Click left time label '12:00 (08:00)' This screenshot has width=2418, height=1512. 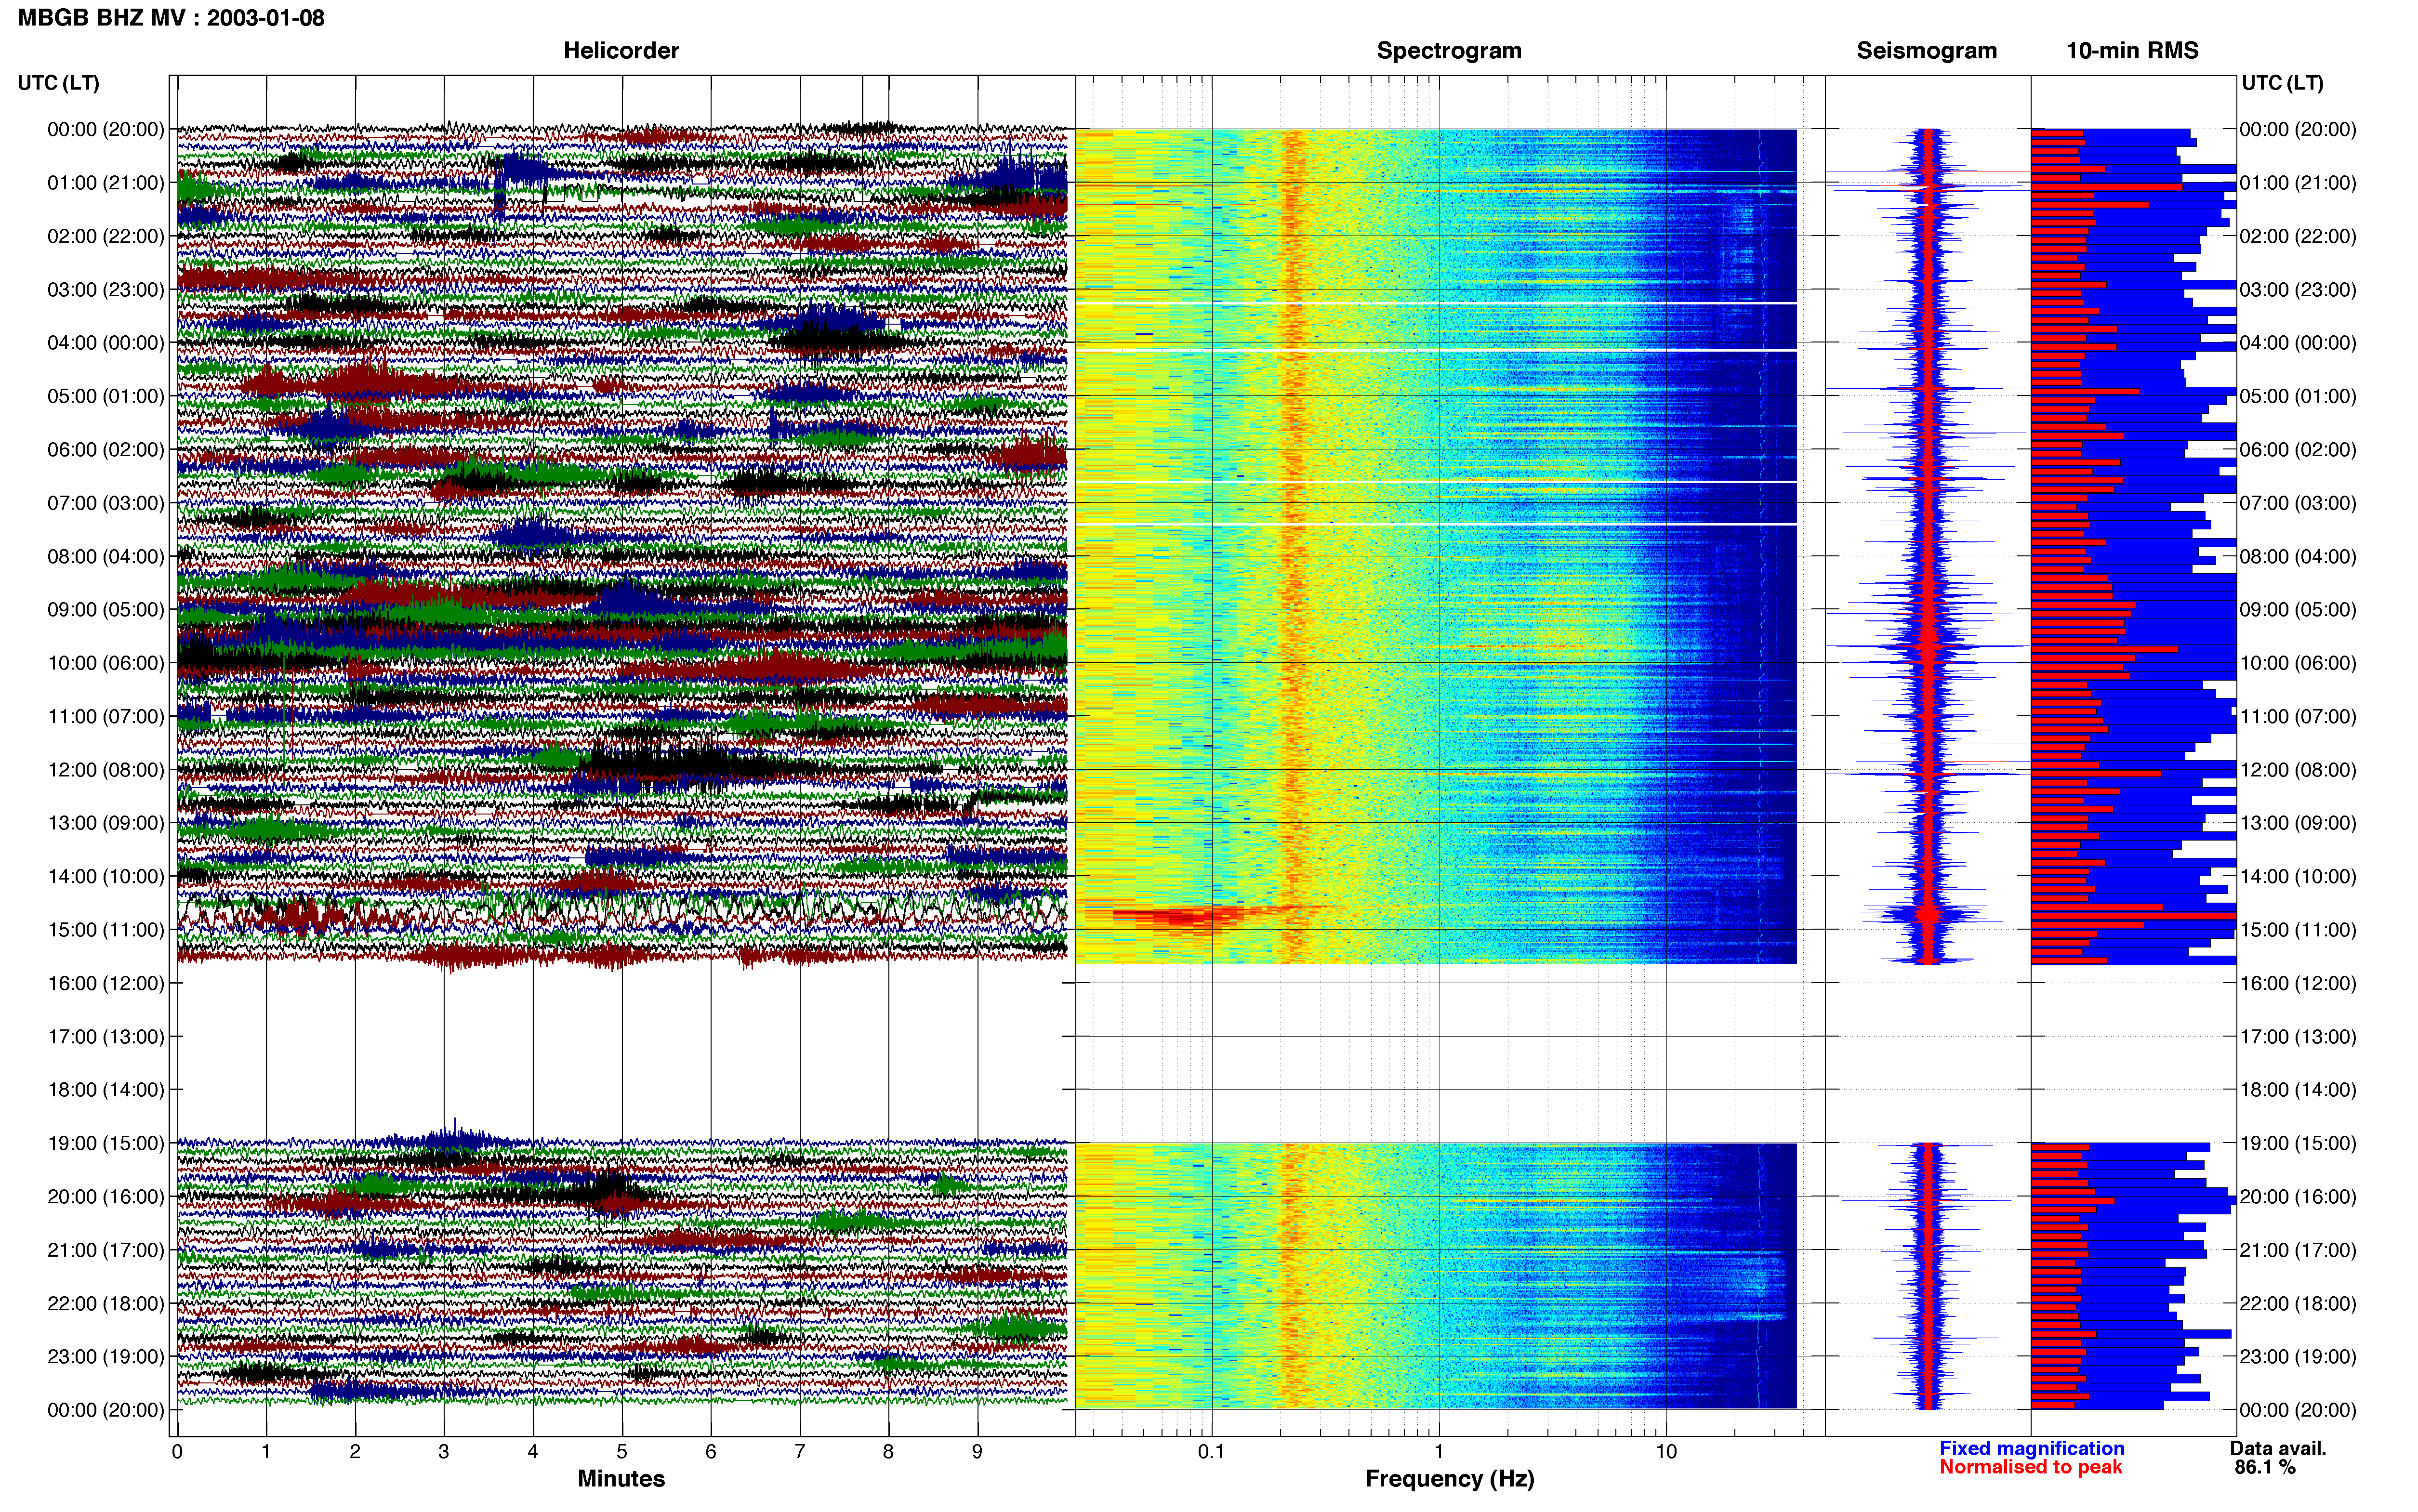pos(106,770)
